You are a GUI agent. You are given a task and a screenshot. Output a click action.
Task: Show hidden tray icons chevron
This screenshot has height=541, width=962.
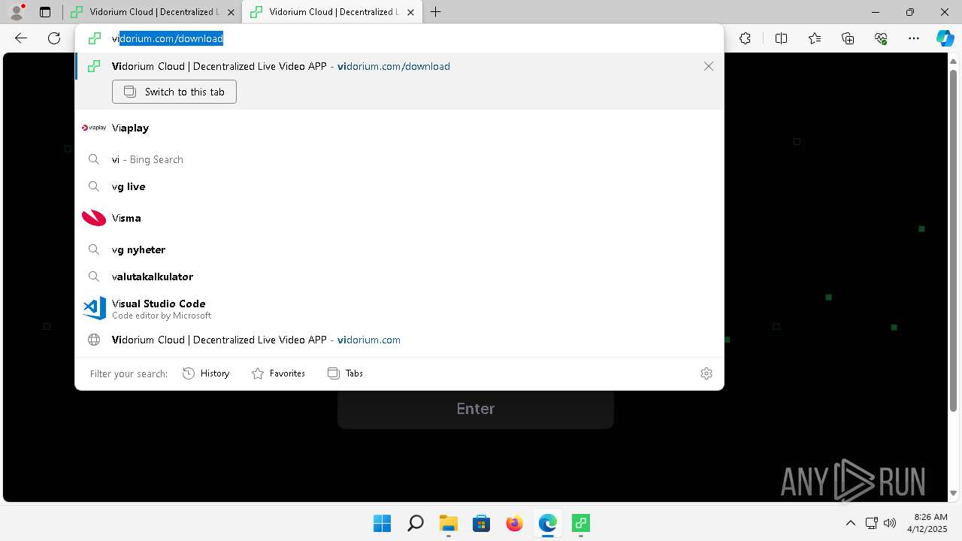click(x=851, y=523)
